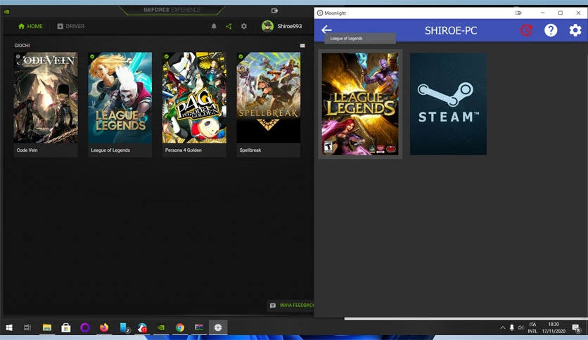
Task: Open Moonlight's settings gear
Action: pyautogui.click(x=575, y=30)
